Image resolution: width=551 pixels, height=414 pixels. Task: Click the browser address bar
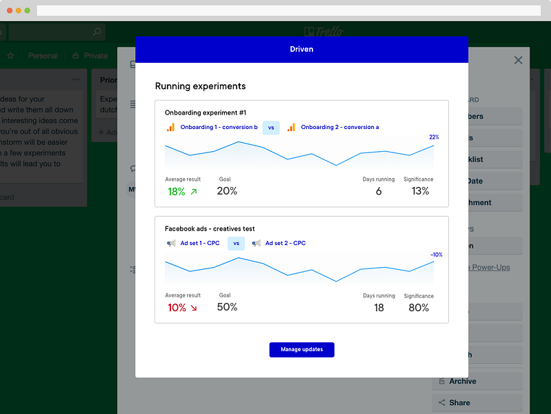click(x=288, y=10)
